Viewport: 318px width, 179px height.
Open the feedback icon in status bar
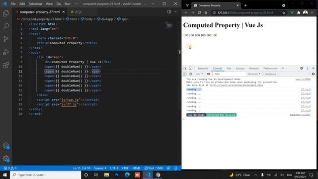pyautogui.click(x=168, y=168)
